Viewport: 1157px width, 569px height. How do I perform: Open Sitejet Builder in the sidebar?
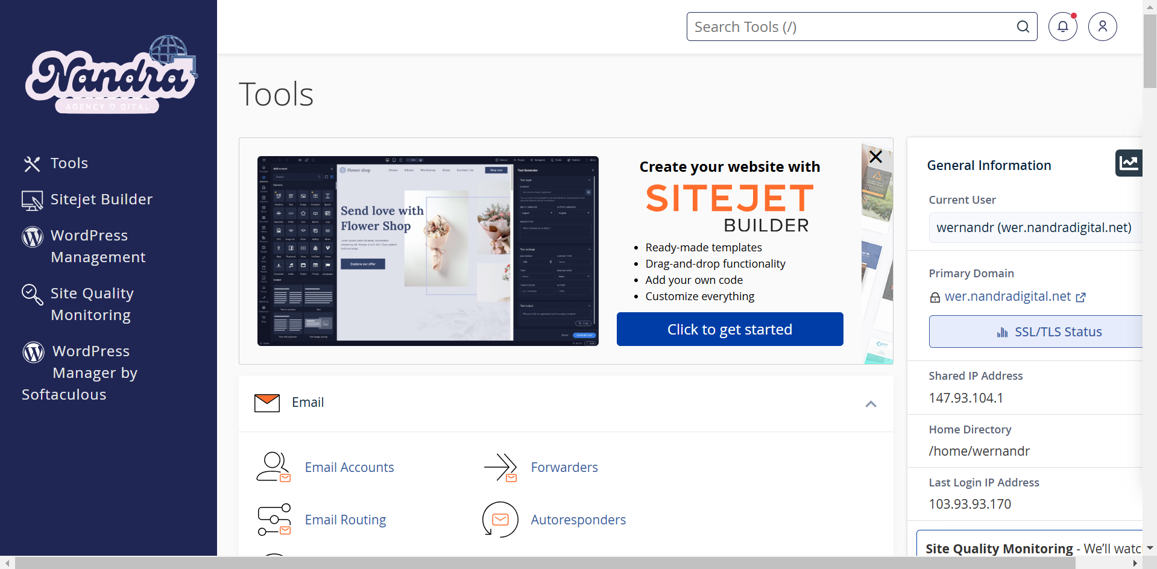(x=101, y=200)
